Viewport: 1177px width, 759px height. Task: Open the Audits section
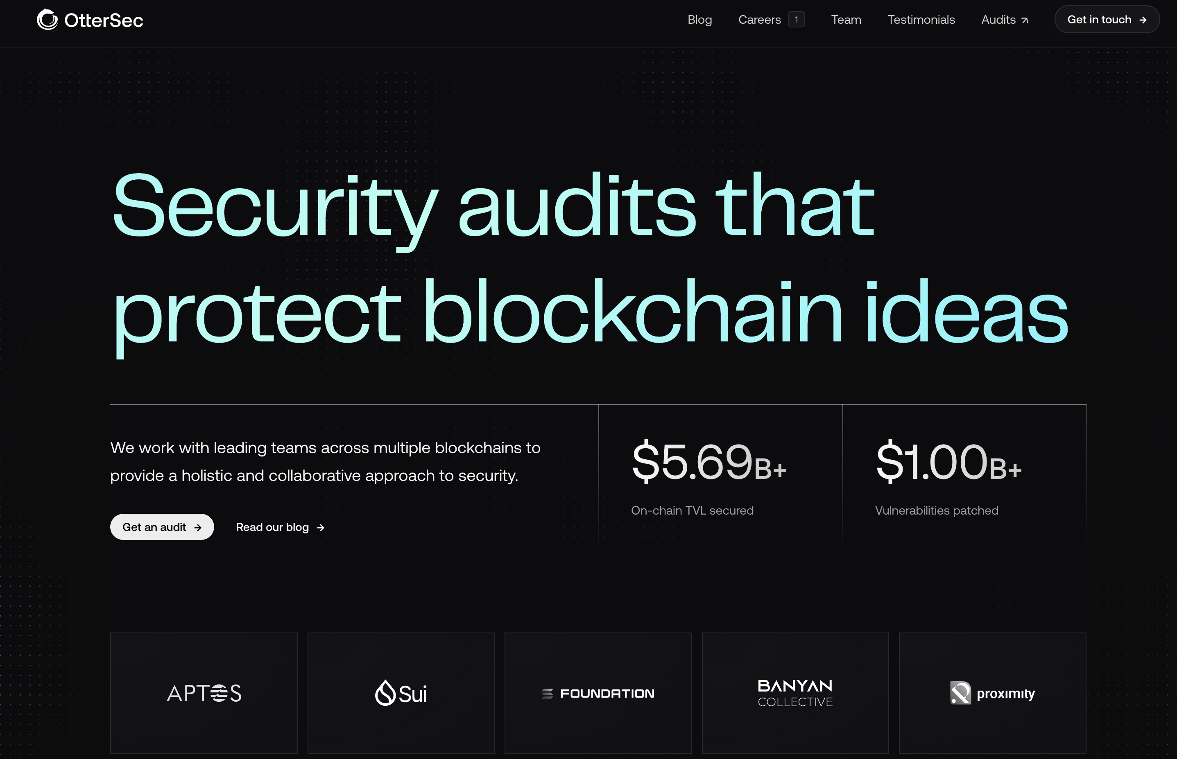tap(998, 20)
